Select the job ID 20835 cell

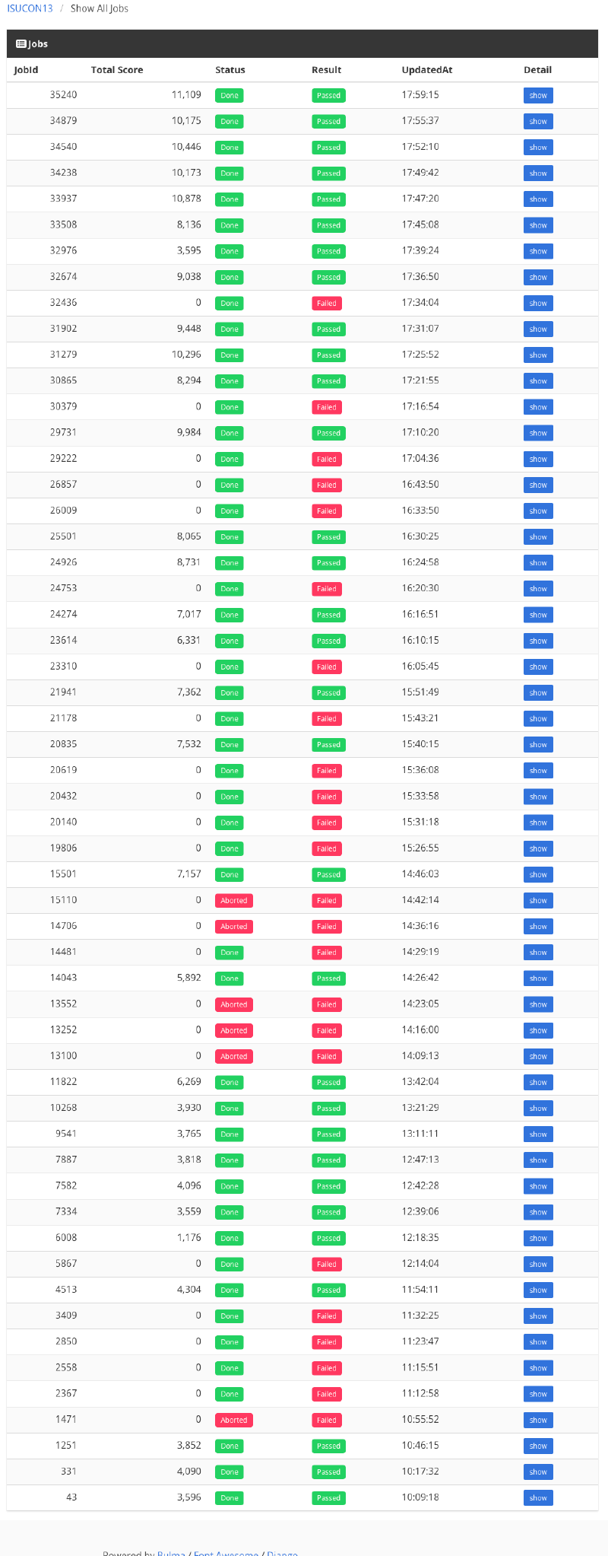click(x=63, y=744)
